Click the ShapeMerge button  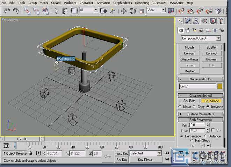click(x=189, y=59)
